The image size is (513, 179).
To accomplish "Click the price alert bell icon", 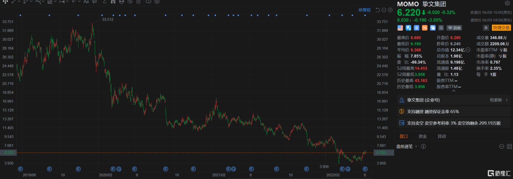I will click(486, 28).
